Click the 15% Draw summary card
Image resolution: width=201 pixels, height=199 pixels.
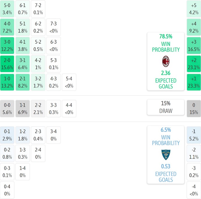(166, 107)
